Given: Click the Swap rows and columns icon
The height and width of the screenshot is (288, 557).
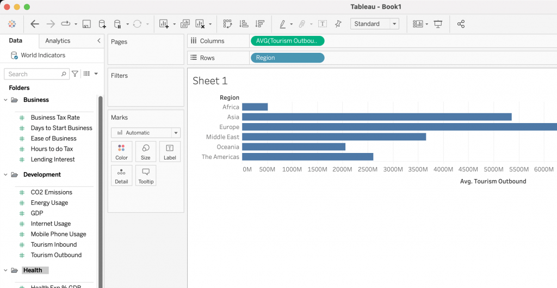Looking at the screenshot, I should pyautogui.click(x=228, y=24).
